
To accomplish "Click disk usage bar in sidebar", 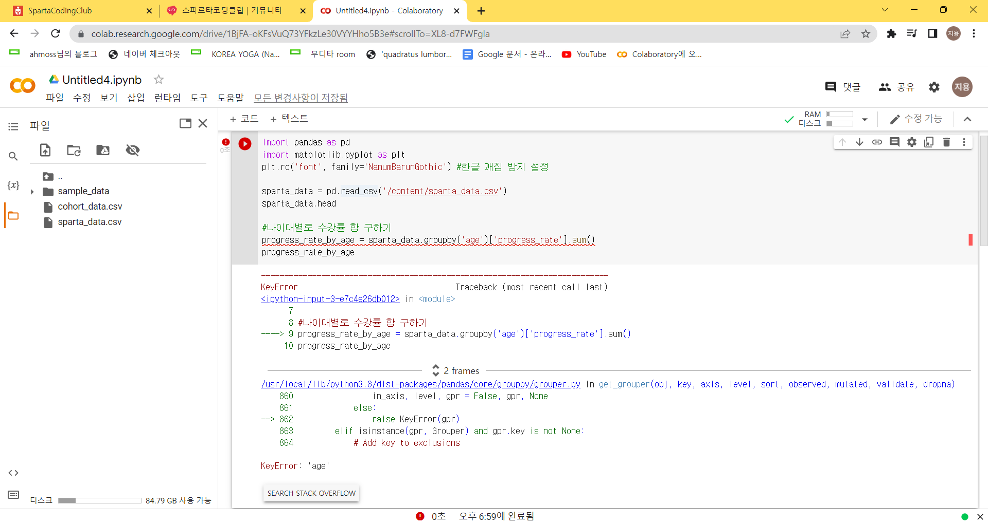I will tap(100, 500).
